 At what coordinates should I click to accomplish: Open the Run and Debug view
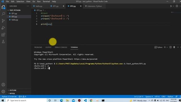(3, 28)
